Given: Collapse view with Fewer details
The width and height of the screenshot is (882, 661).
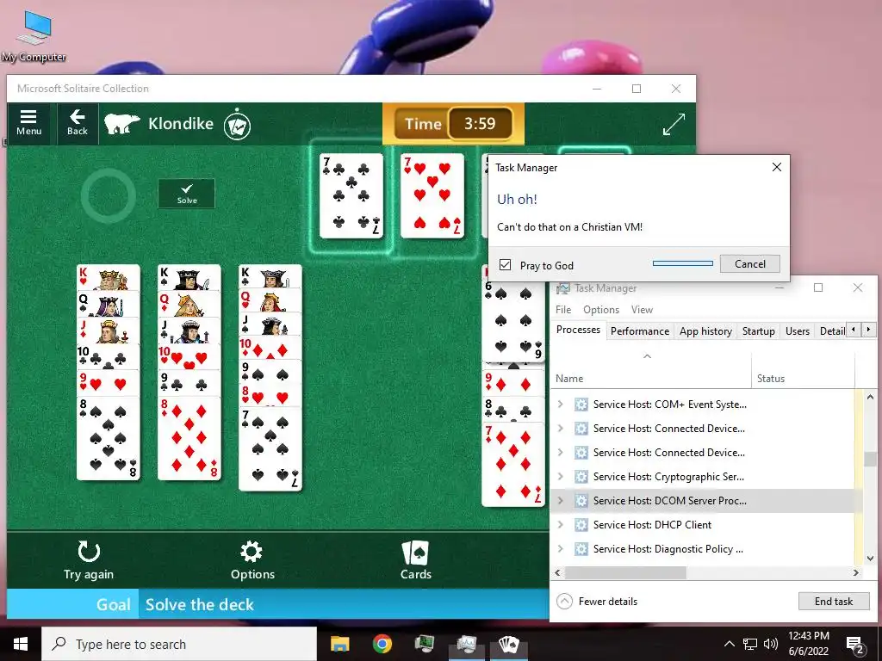Looking at the screenshot, I should coord(597,602).
